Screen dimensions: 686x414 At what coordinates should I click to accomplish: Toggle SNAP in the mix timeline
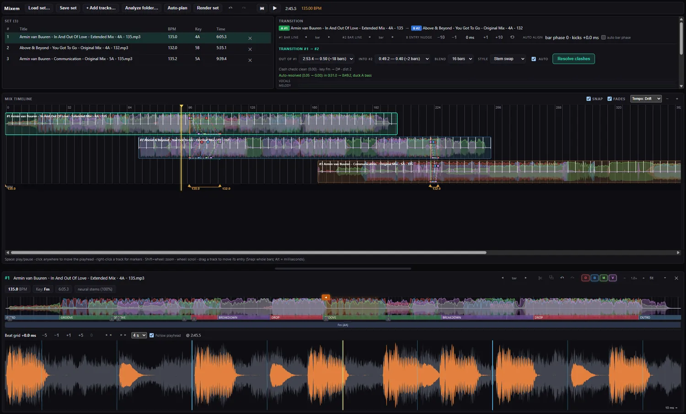(x=589, y=99)
